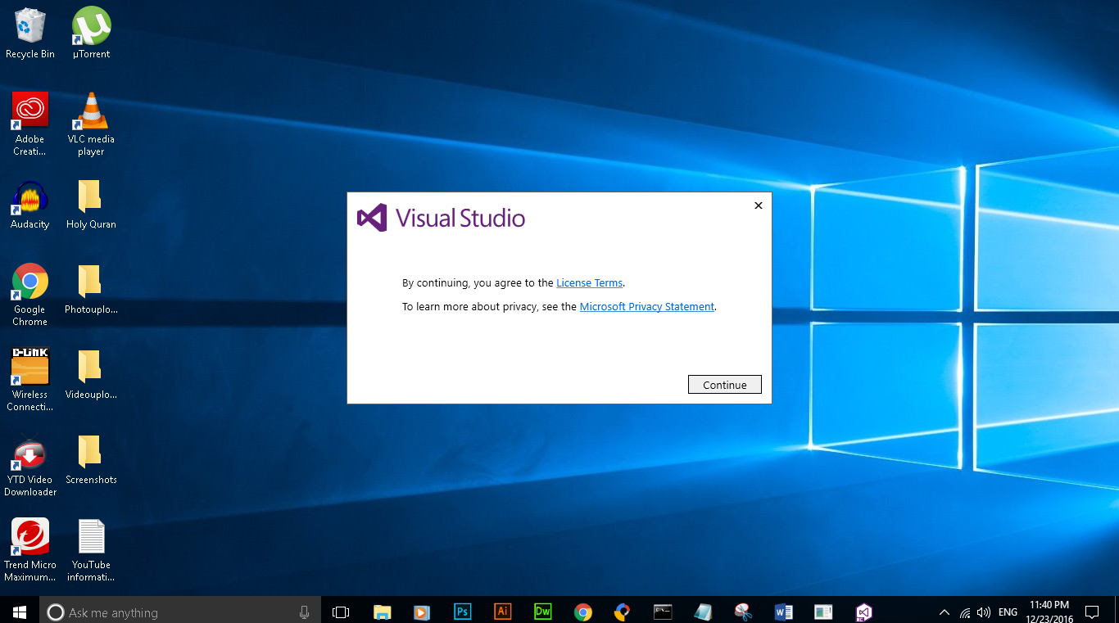Image resolution: width=1119 pixels, height=623 pixels.
Task: Select the Adobe Creative Cloud desktop icon
Action: (30, 124)
